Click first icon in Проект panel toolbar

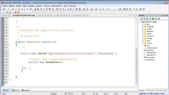click(x=141, y=19)
